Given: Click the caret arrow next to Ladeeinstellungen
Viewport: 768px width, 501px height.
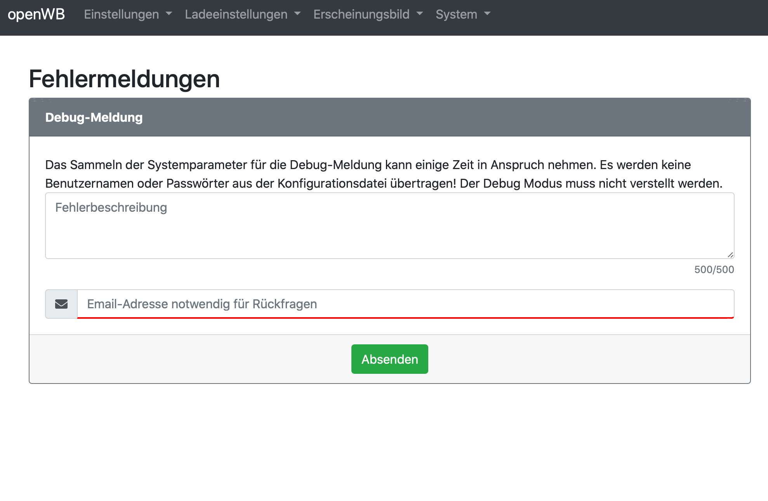Looking at the screenshot, I should [297, 14].
